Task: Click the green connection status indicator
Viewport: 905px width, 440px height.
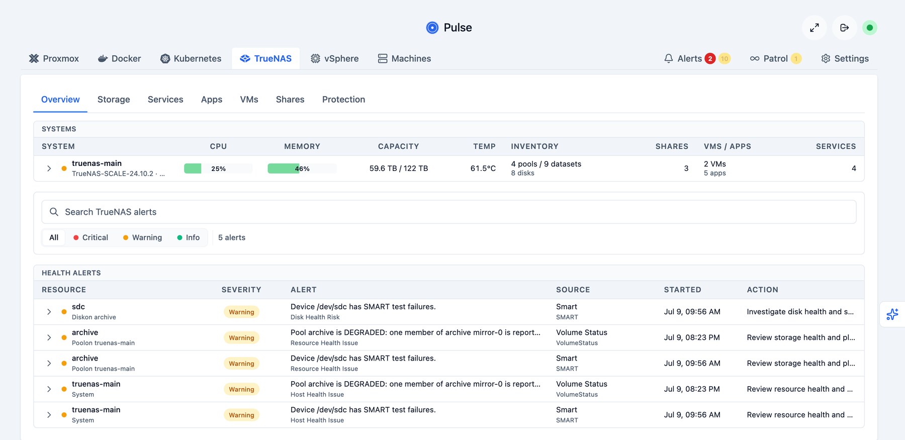Action: point(870,28)
